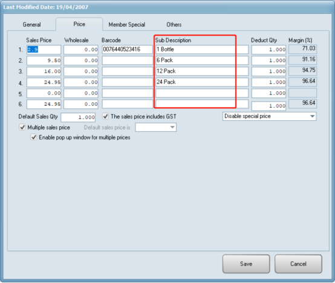Click Barcode field with 0076440523416

coord(128,50)
